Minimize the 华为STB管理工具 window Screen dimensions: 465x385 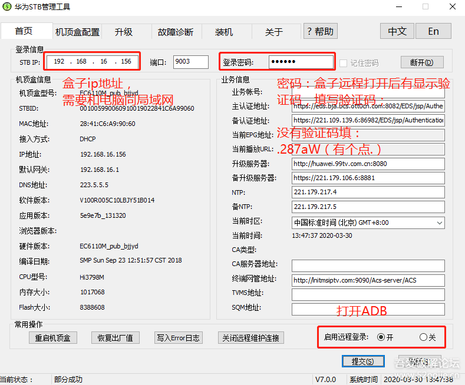click(x=399, y=6)
